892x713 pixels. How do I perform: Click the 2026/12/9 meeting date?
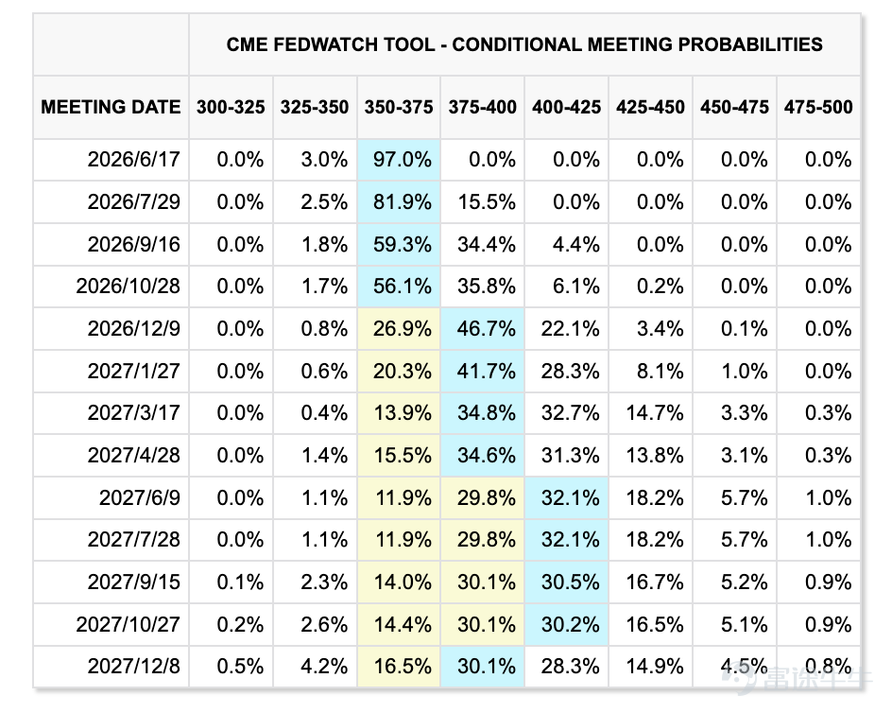point(133,328)
